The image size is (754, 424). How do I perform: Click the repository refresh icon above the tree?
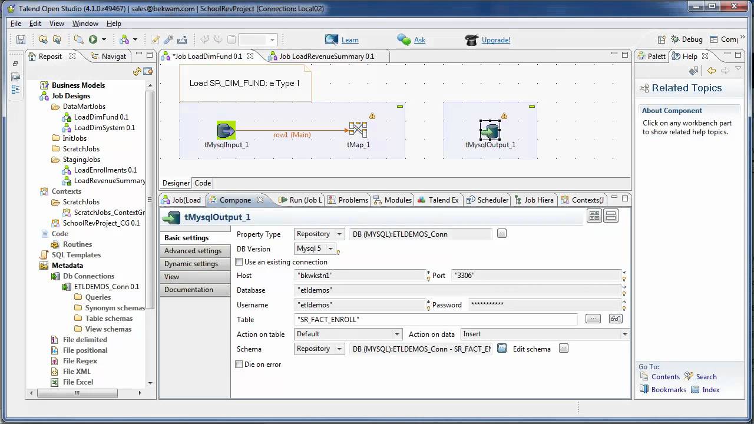click(137, 71)
